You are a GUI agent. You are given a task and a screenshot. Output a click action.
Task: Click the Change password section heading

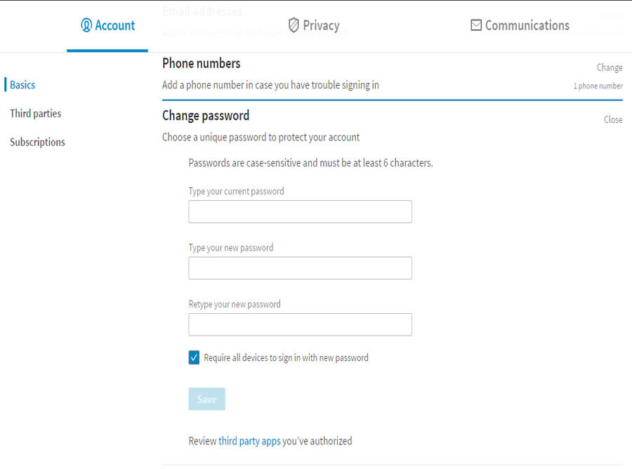[206, 115]
